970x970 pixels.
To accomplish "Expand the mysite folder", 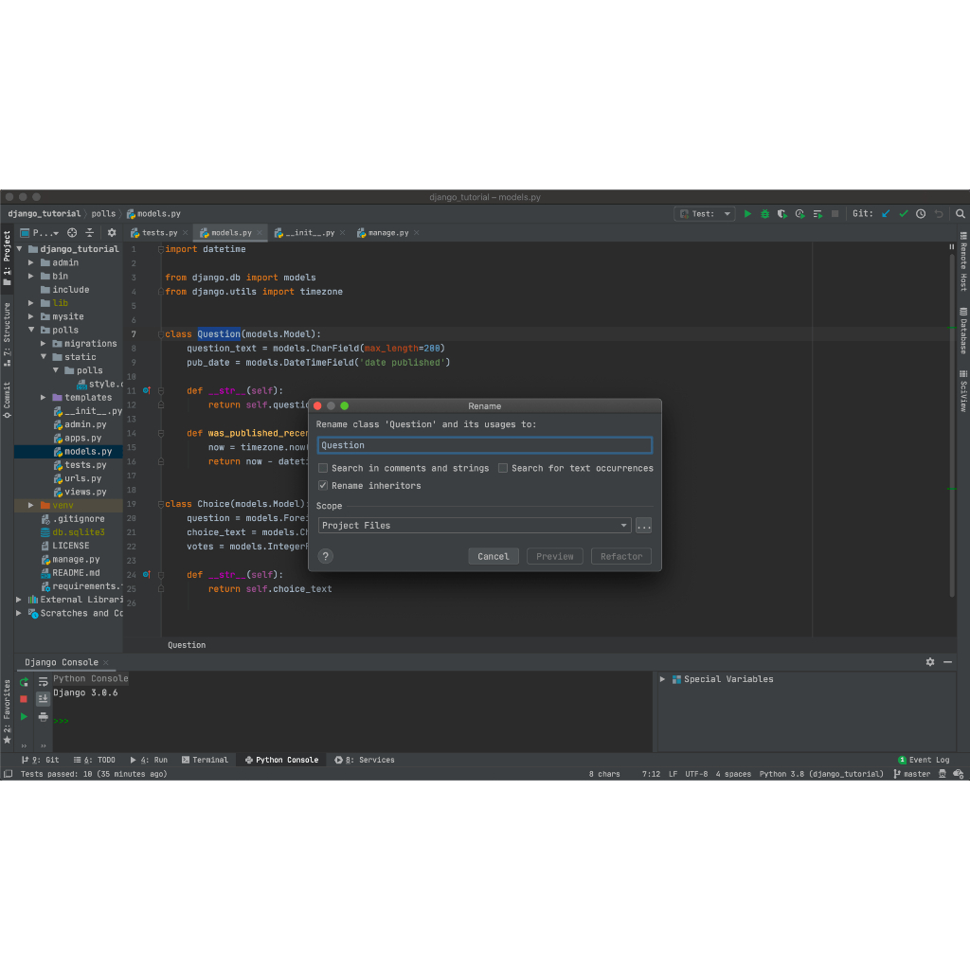I will 31,316.
